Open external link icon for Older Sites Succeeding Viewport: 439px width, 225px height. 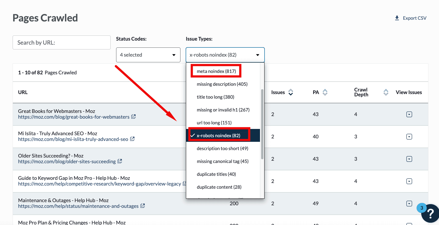[120, 161]
